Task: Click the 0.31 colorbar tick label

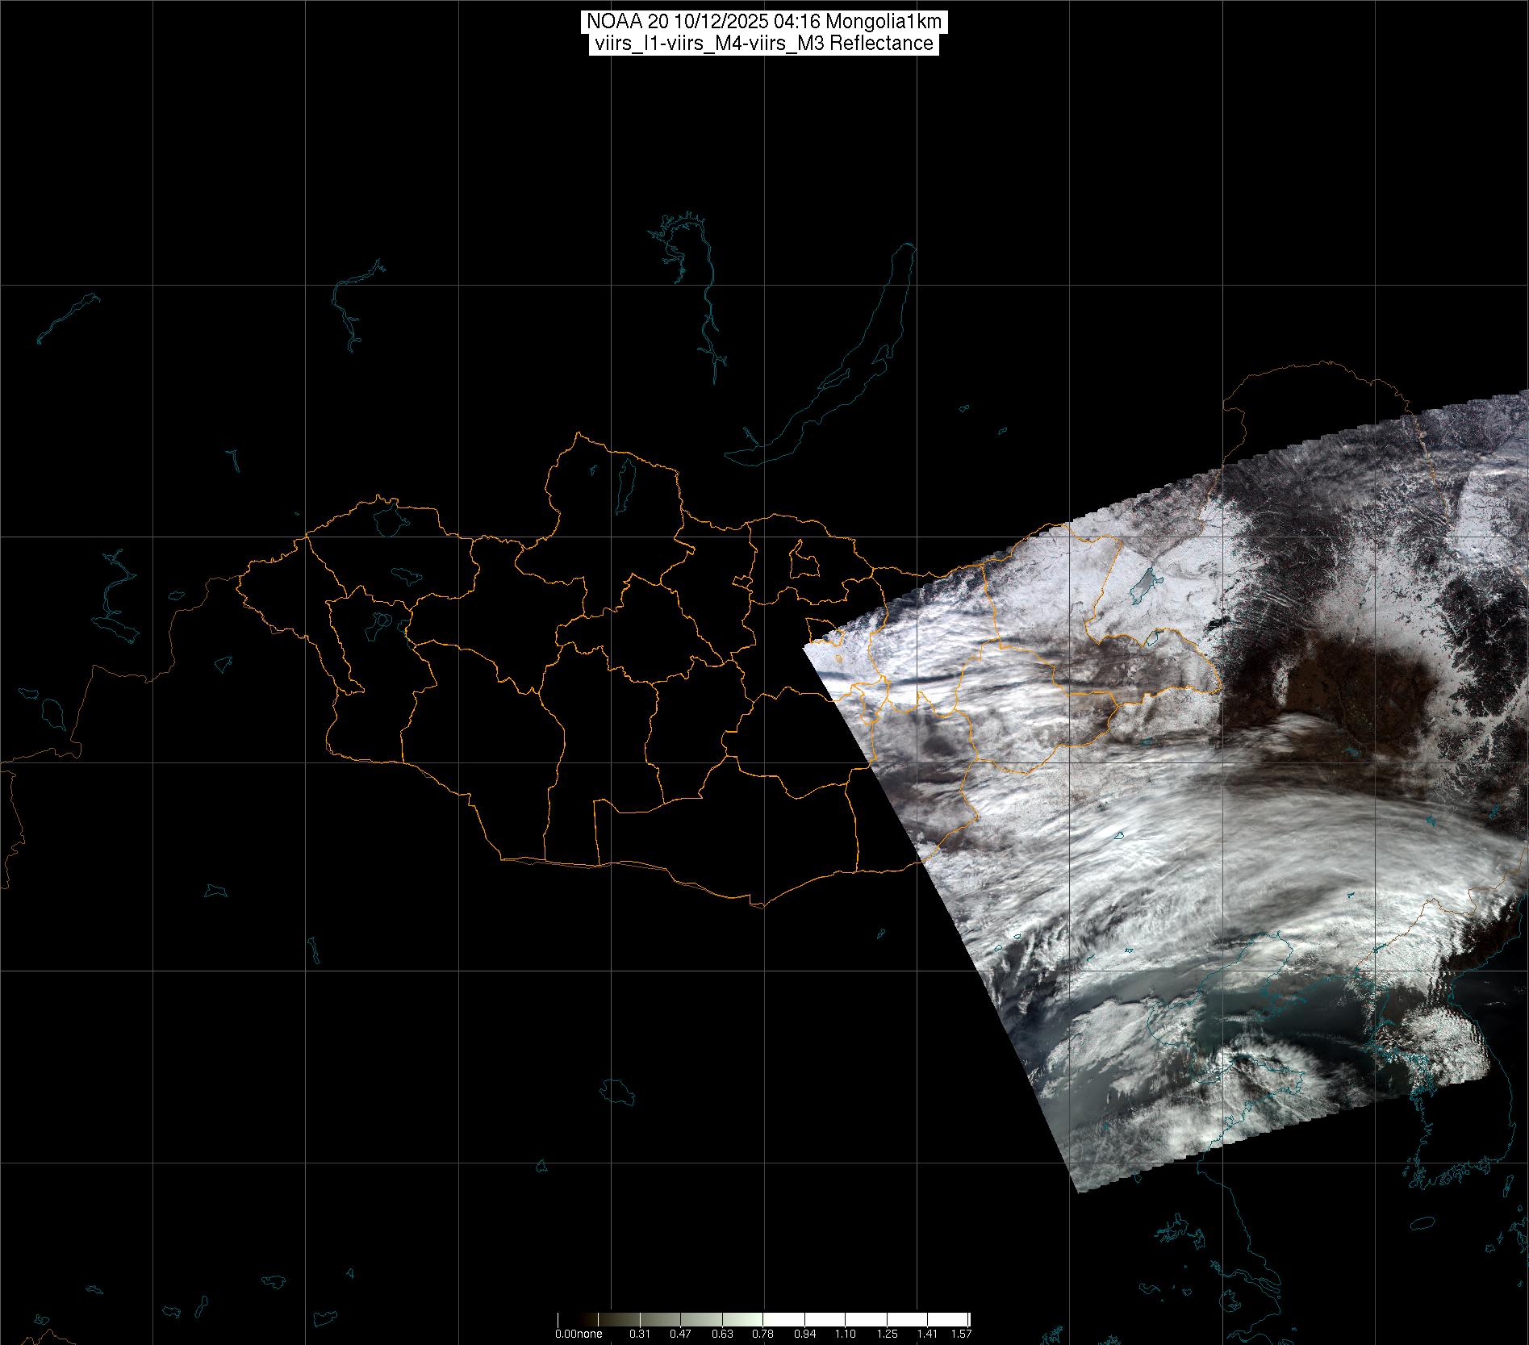Action: pyautogui.click(x=640, y=1335)
